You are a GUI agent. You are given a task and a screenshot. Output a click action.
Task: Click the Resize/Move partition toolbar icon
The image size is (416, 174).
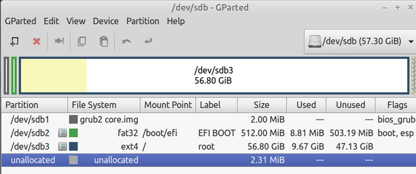point(59,41)
